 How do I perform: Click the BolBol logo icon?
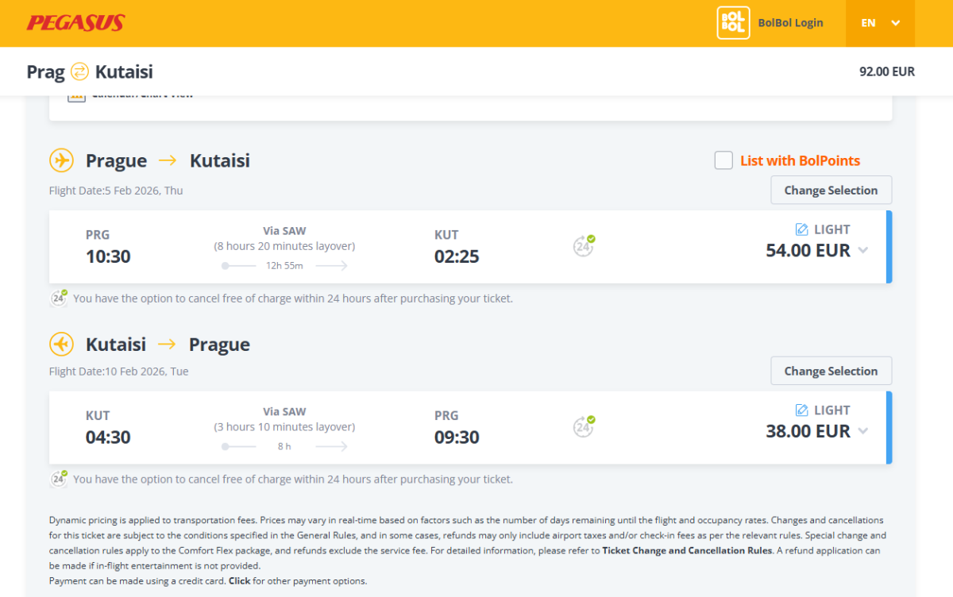(733, 23)
